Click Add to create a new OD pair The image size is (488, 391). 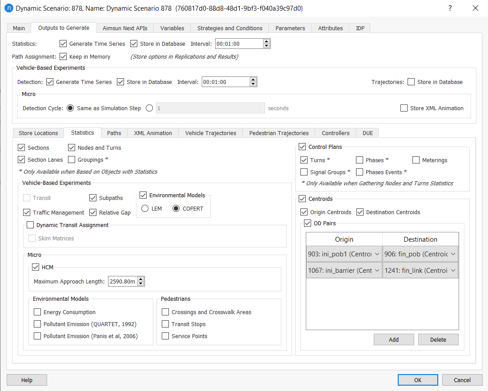[x=393, y=339]
